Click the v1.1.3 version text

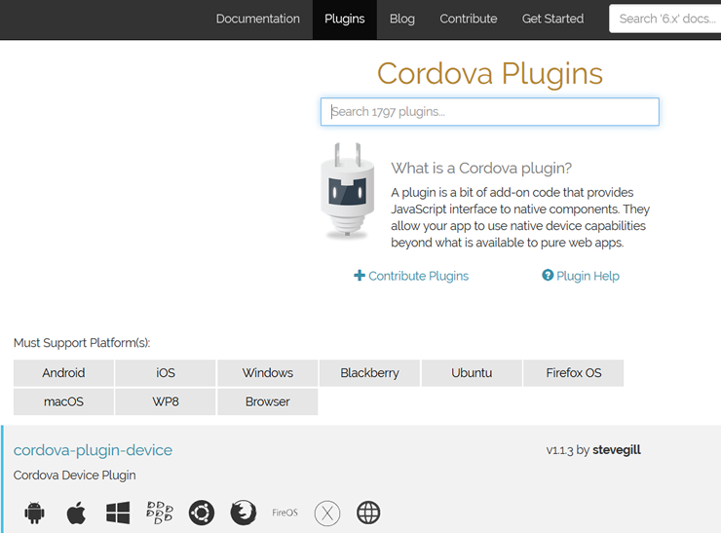(559, 450)
